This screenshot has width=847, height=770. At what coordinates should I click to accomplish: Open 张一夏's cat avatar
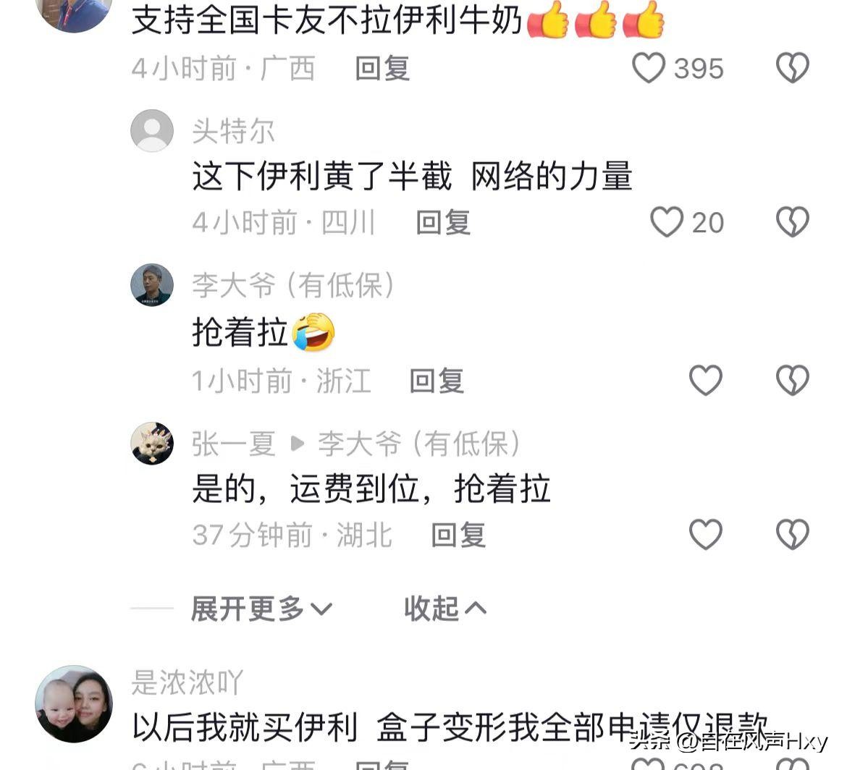click(x=152, y=444)
